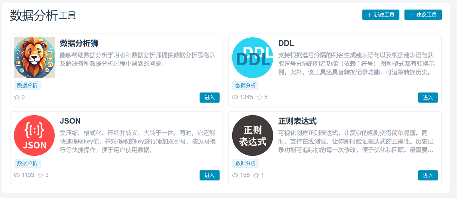
Task: Star the 正则表达式 tool
Action: tap(256, 175)
